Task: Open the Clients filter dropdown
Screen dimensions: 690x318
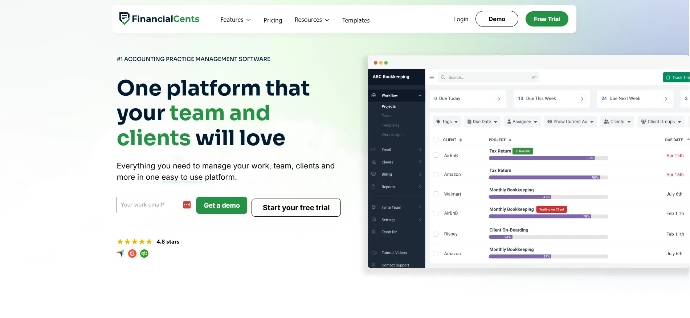Action: (617, 122)
